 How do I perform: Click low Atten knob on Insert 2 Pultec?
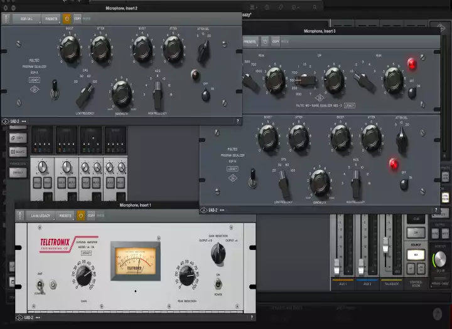tap(100, 49)
